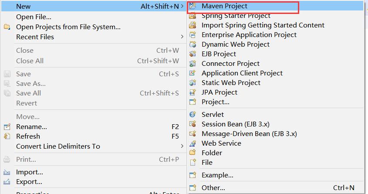This screenshot has width=368, height=194.
Task: Click the Application Client Project icon
Action: click(x=192, y=73)
